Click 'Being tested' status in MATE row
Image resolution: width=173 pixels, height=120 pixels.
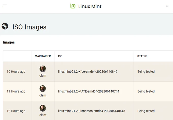[x=146, y=91]
